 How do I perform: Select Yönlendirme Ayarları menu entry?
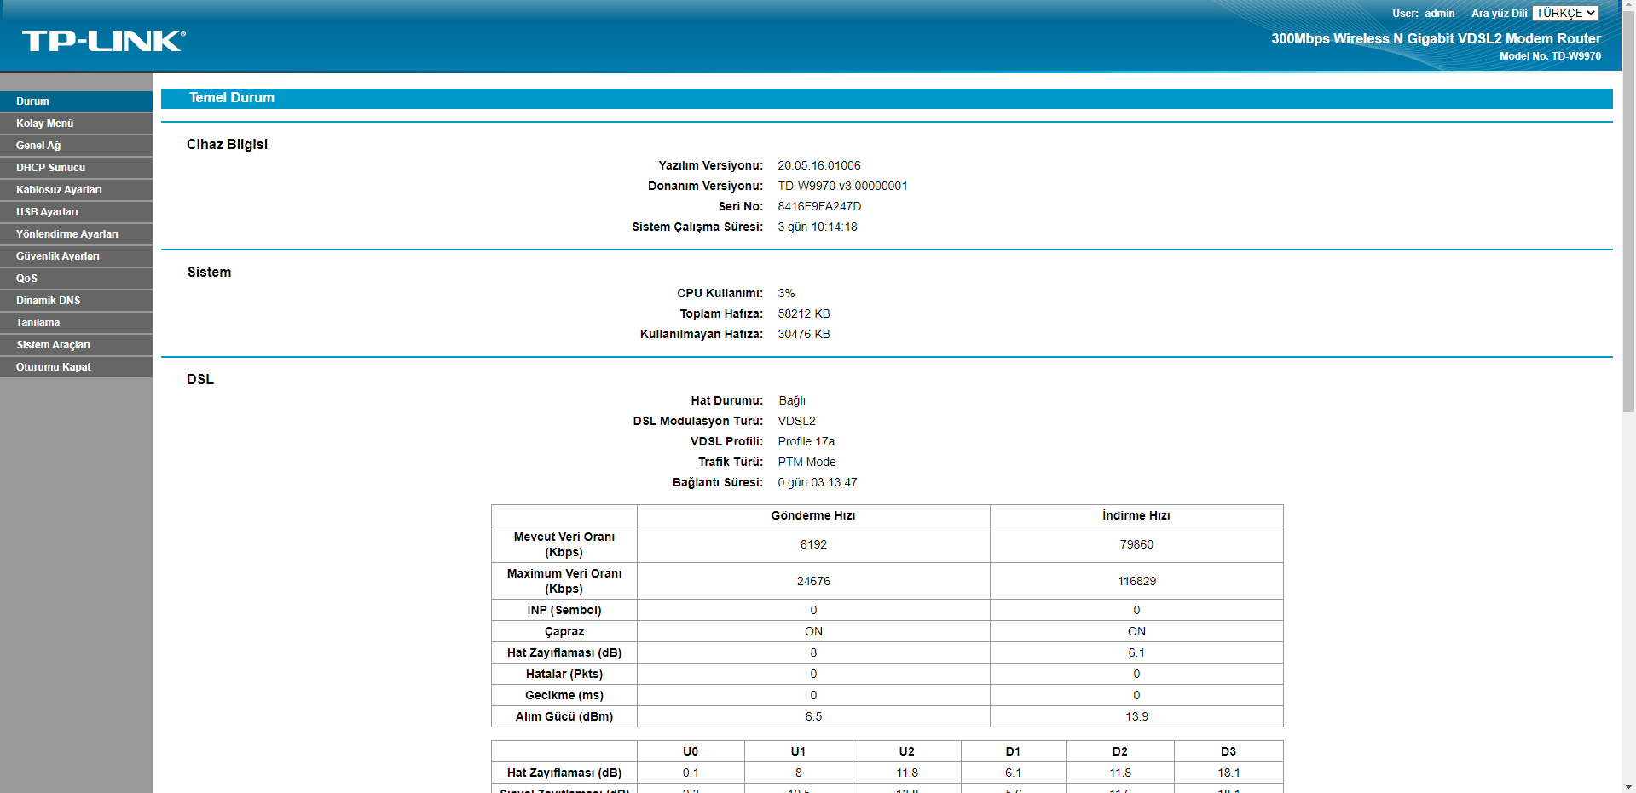76,234
